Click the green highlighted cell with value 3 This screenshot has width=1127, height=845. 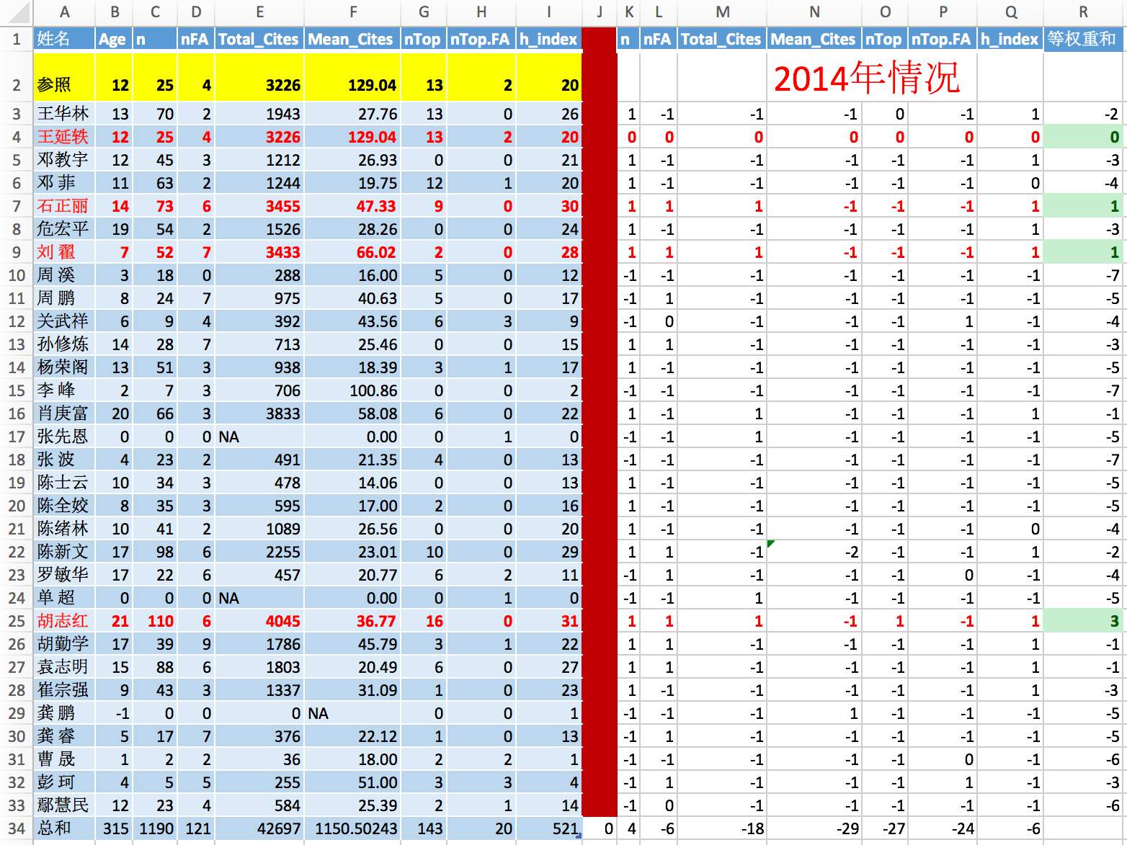1083,621
